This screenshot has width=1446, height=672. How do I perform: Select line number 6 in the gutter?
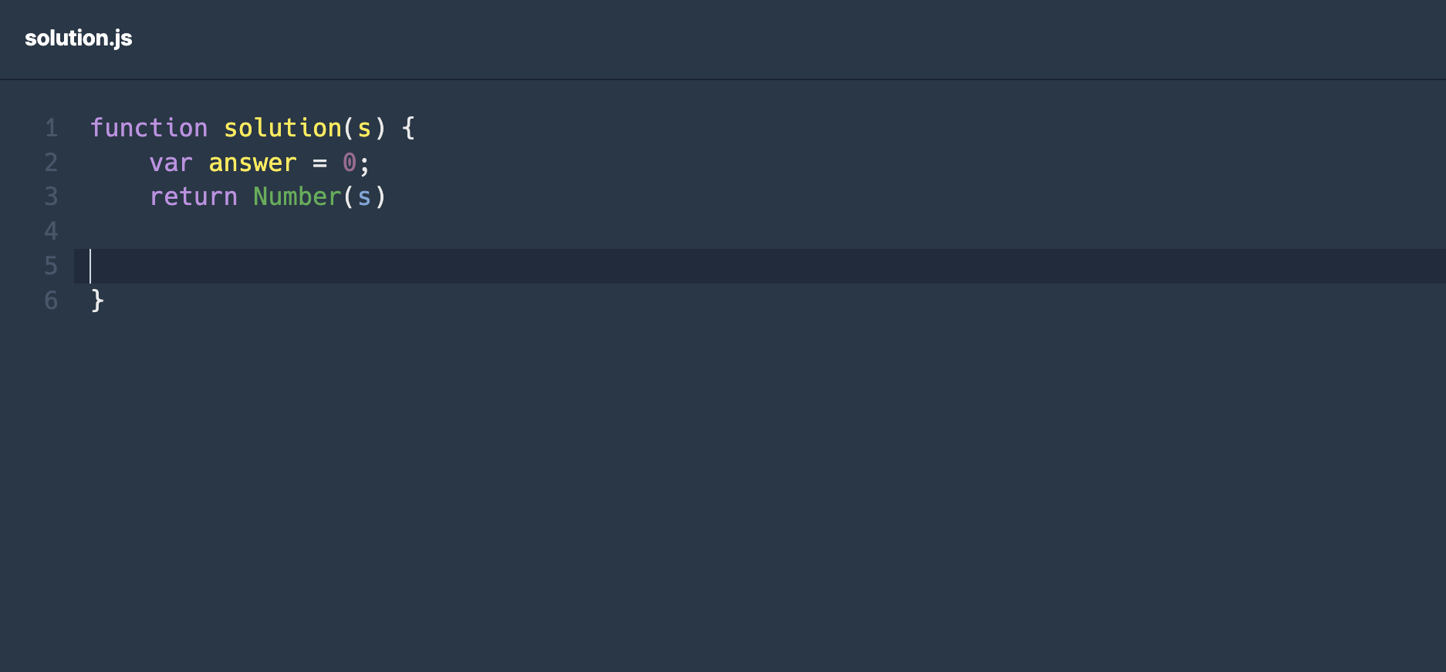pos(51,300)
